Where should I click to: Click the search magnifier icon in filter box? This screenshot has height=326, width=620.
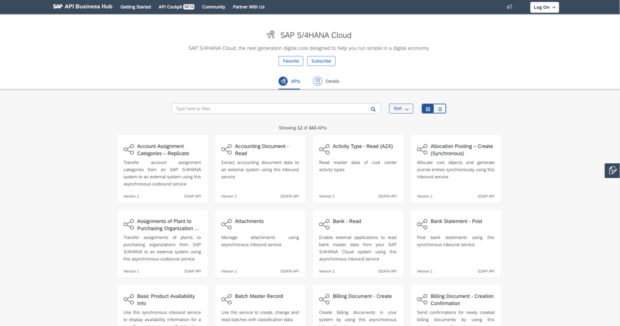(x=373, y=109)
